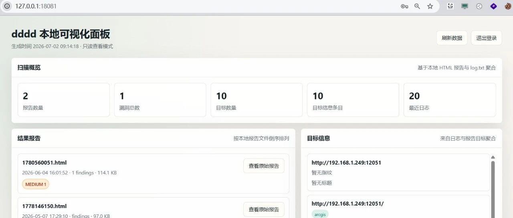Select the 1780560051.html report name
513x218 pixels.
tap(44, 163)
